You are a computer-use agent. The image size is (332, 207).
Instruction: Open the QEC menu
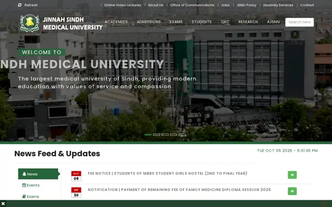(x=225, y=22)
